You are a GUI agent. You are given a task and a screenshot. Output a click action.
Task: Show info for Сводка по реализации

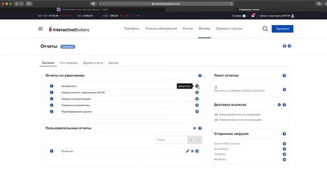(52, 99)
